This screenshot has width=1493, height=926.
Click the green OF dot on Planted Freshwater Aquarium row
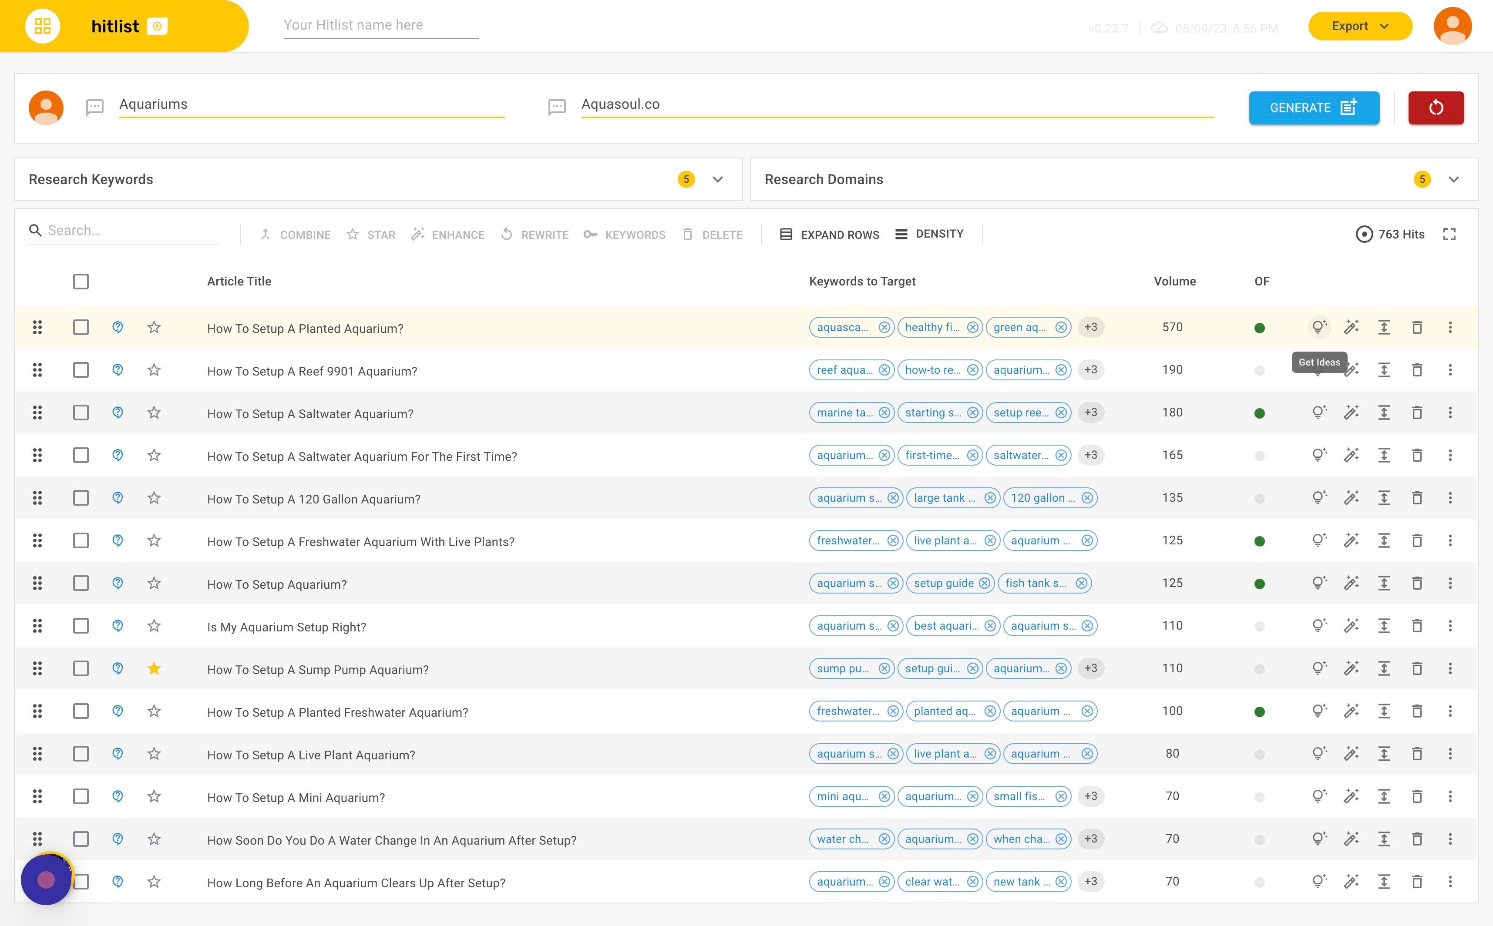click(1260, 711)
